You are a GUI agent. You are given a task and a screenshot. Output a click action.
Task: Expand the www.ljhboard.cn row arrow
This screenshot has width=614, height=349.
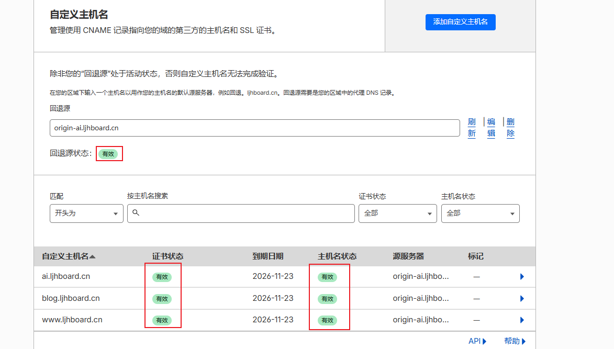coord(521,320)
